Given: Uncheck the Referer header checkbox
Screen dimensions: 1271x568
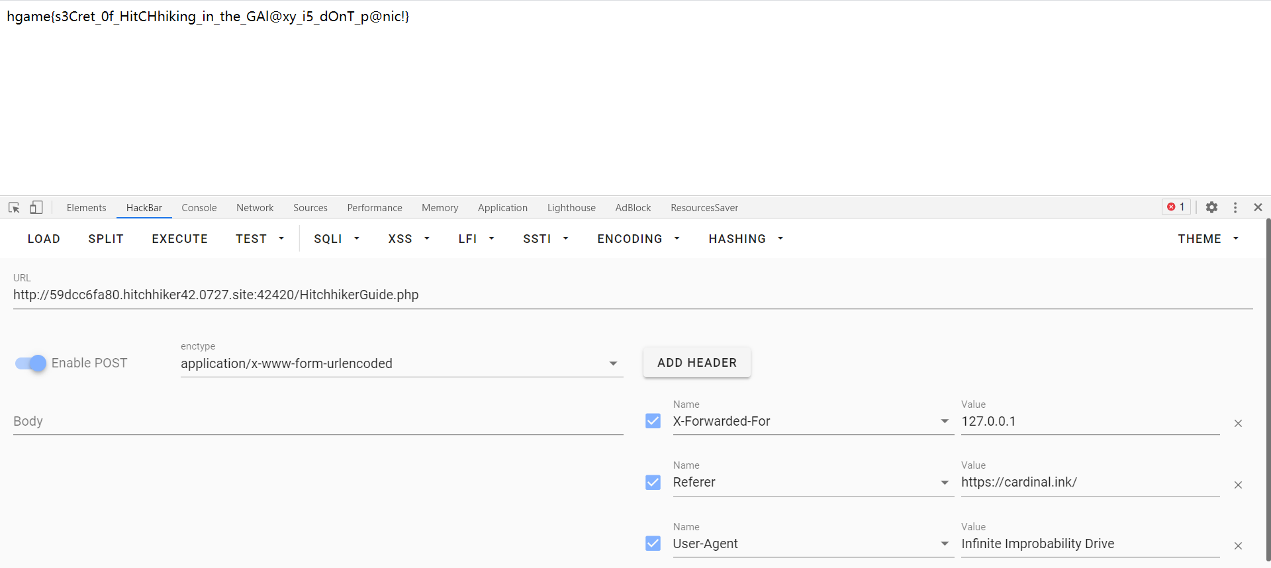Looking at the screenshot, I should click(x=653, y=482).
